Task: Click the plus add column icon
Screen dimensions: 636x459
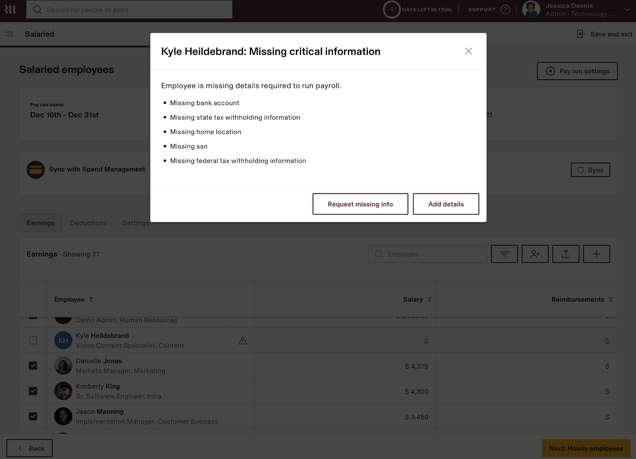Action: click(x=596, y=254)
